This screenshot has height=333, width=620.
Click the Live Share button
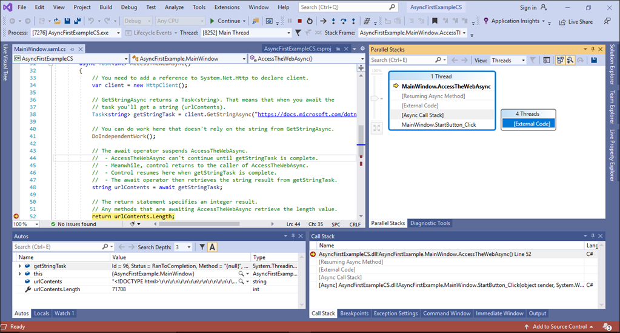coord(576,21)
